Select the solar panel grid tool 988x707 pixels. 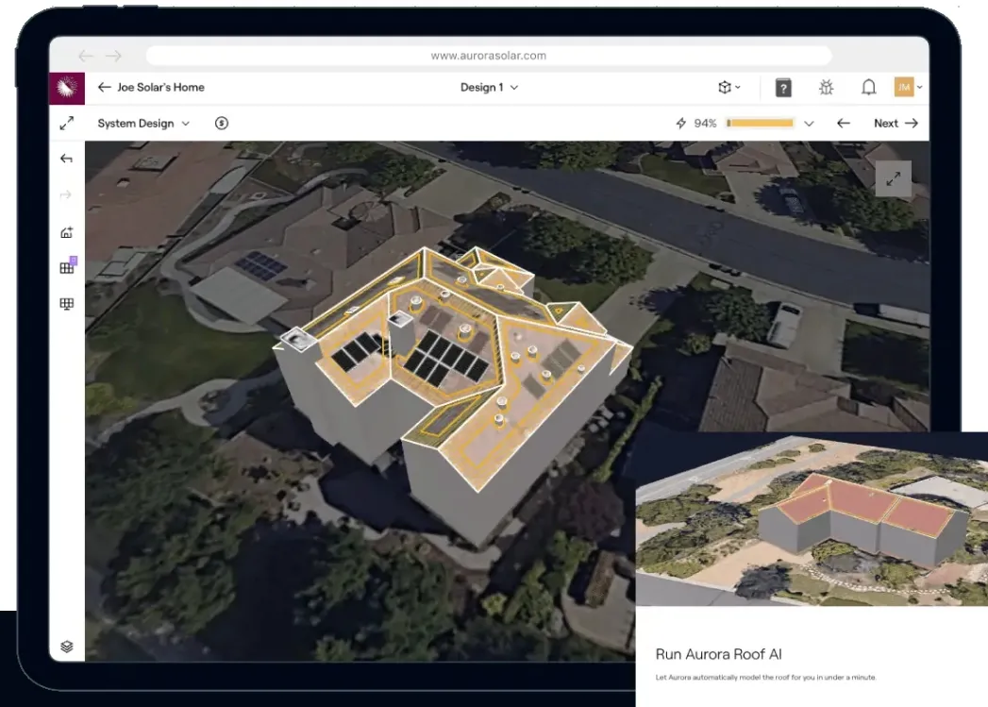[66, 268]
